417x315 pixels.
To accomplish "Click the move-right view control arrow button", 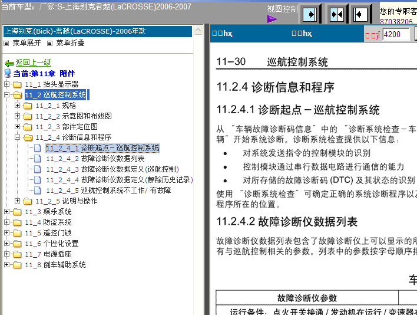I will tap(310, 14).
